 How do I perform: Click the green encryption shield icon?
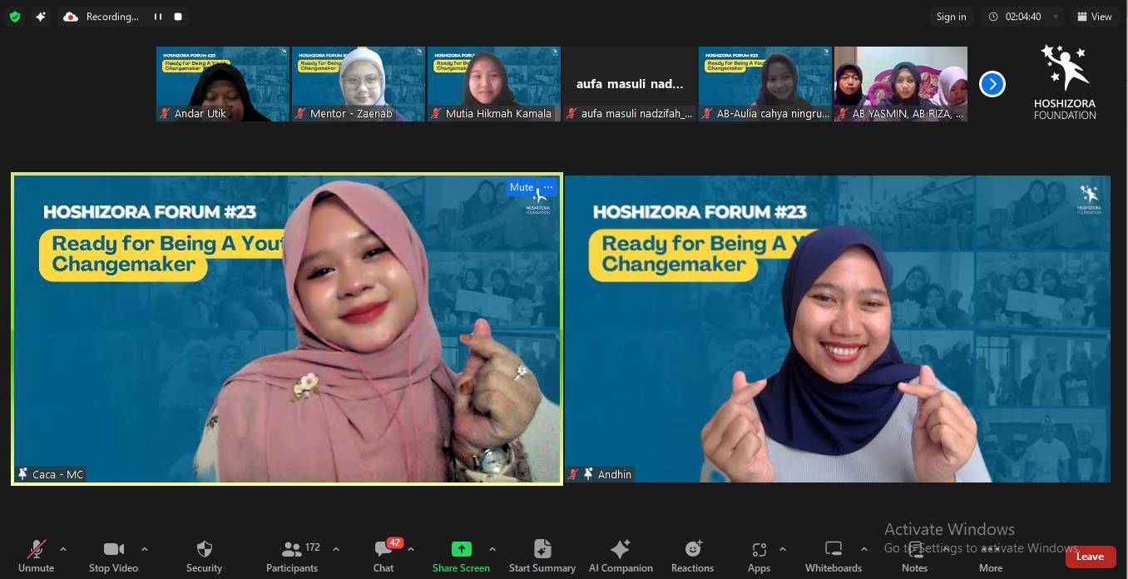(x=15, y=17)
